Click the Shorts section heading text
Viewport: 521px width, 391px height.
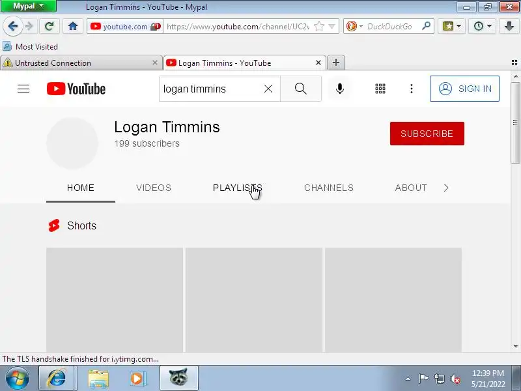click(82, 225)
